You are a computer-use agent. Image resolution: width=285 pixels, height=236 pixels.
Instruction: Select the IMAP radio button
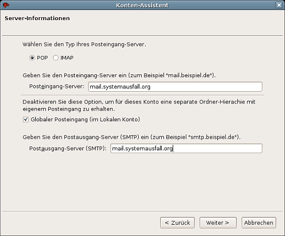click(55, 58)
